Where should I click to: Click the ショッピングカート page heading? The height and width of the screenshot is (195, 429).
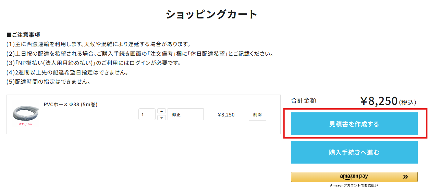click(x=211, y=14)
